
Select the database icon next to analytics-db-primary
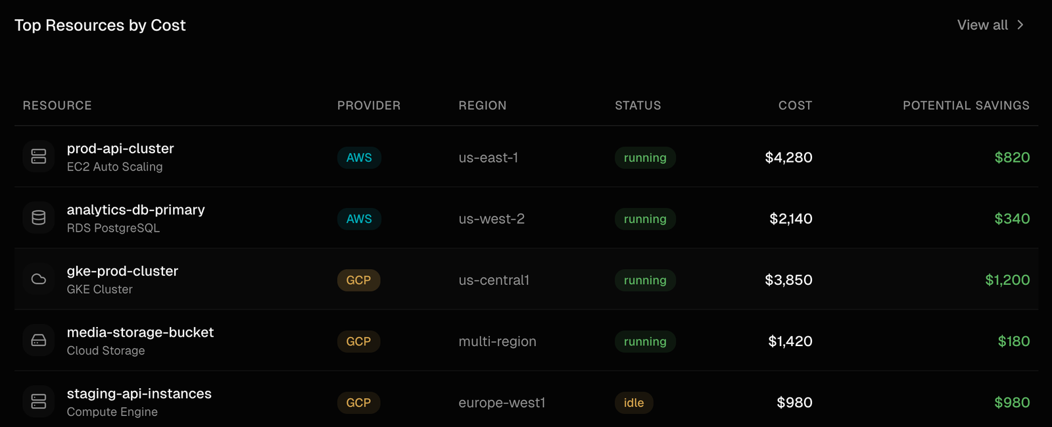pyautogui.click(x=38, y=218)
